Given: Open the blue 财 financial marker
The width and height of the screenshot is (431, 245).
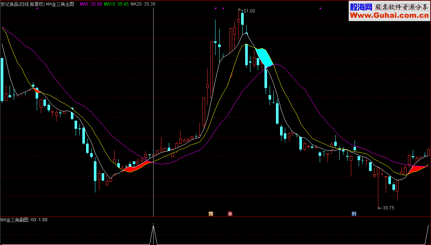Looking at the screenshot, I should 354,214.
